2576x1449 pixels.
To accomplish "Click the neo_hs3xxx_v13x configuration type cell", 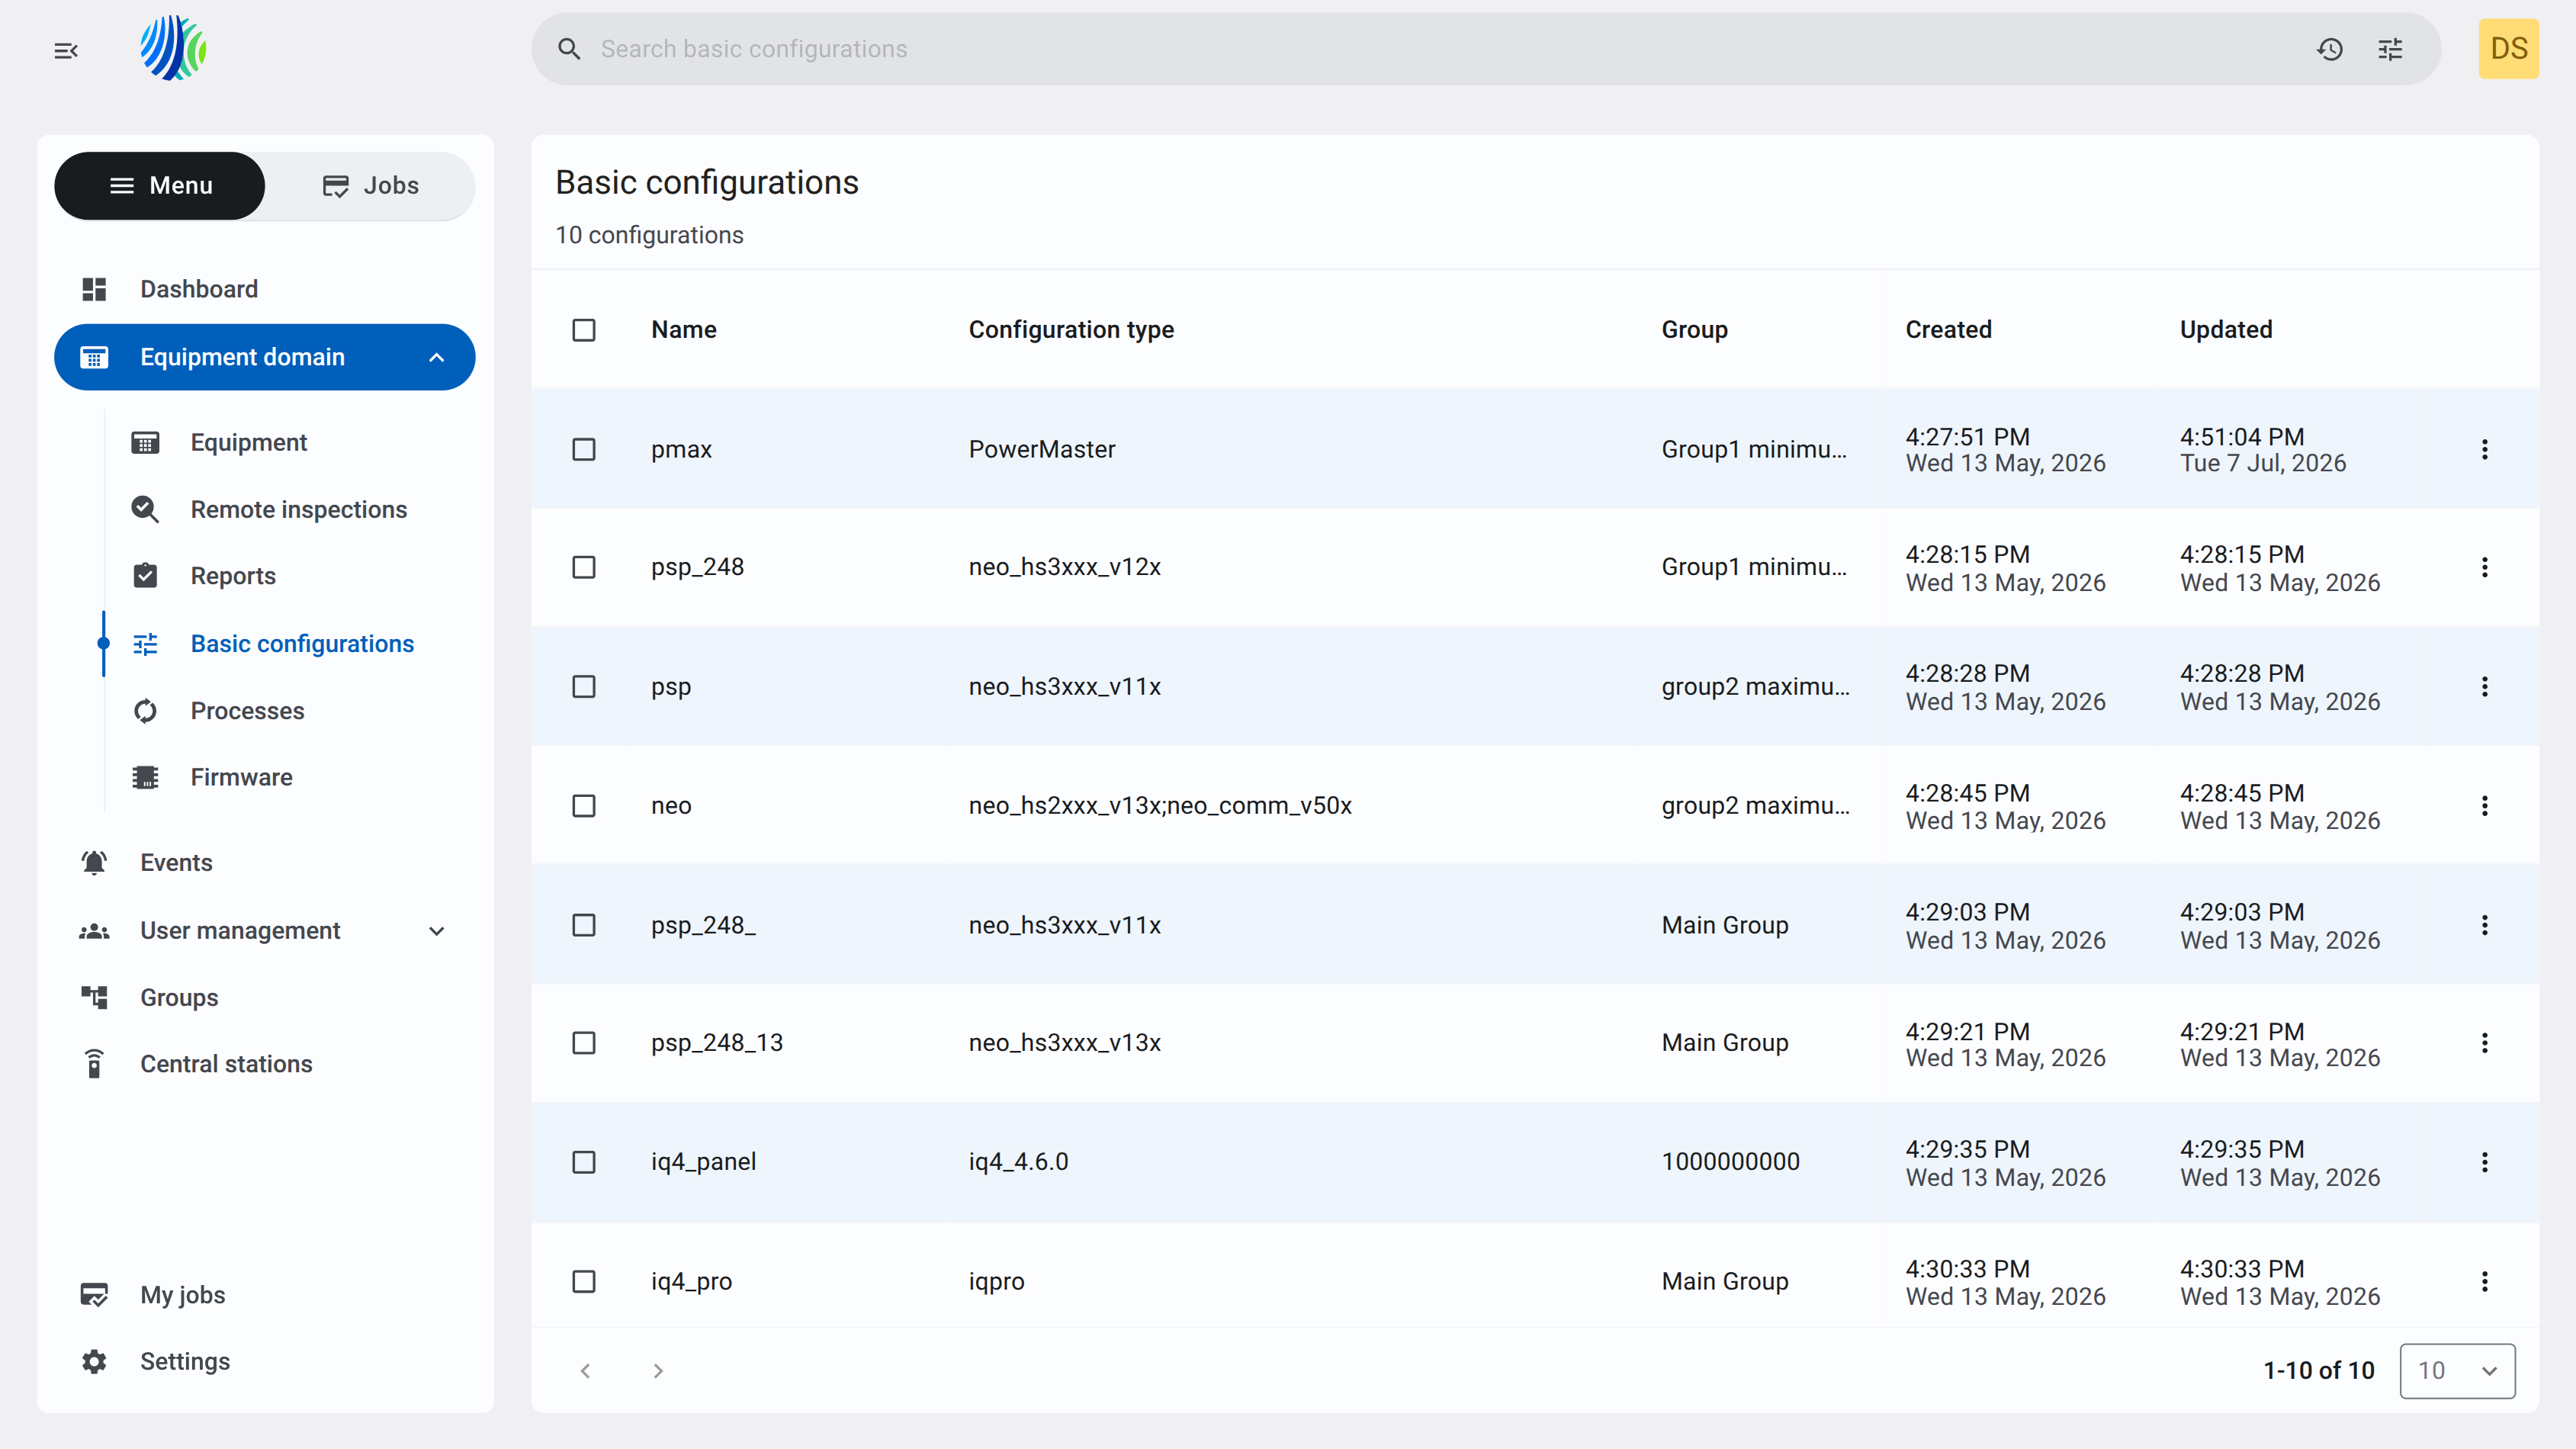I will click(1065, 1044).
